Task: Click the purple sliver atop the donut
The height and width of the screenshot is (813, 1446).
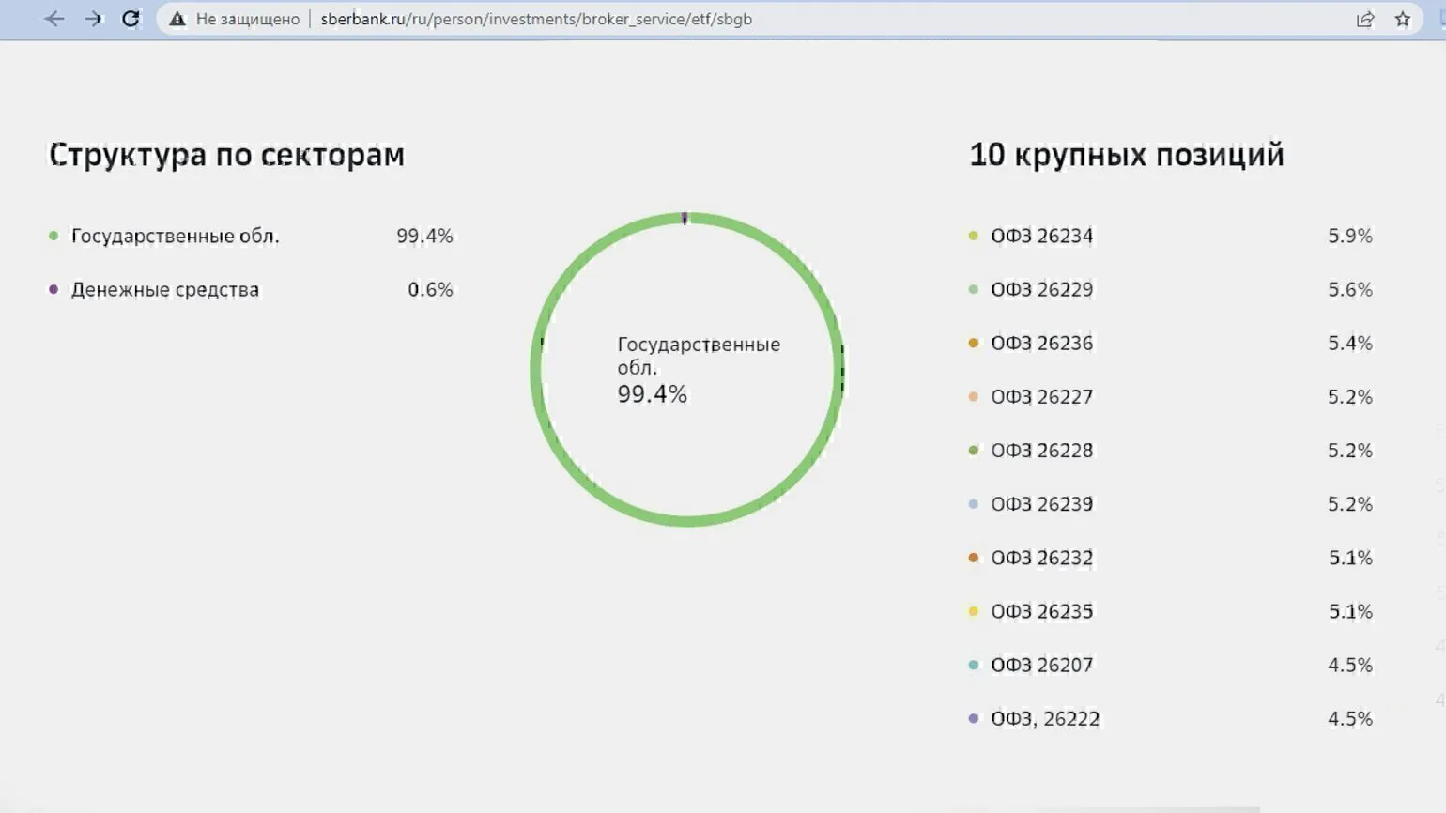Action: tap(685, 218)
